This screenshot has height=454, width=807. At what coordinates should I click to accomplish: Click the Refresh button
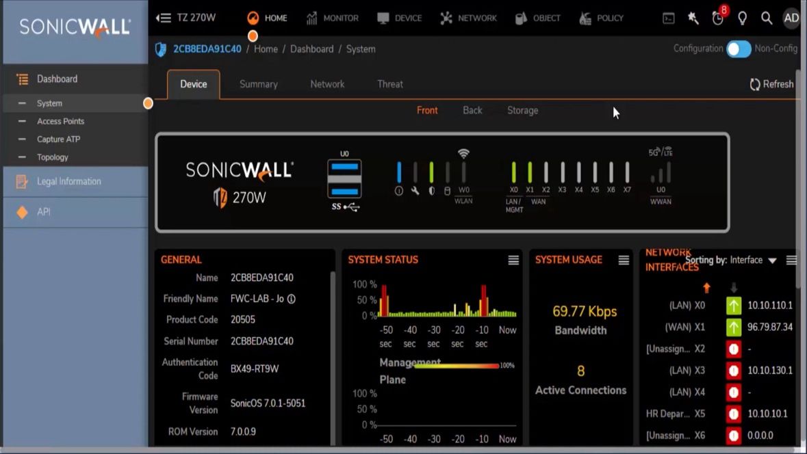771,84
